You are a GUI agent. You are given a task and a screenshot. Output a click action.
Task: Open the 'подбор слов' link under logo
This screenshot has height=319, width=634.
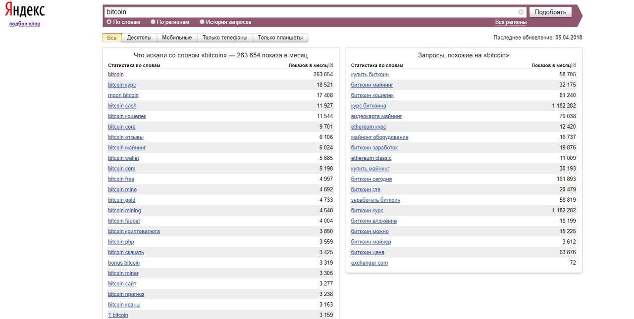pyautogui.click(x=25, y=24)
